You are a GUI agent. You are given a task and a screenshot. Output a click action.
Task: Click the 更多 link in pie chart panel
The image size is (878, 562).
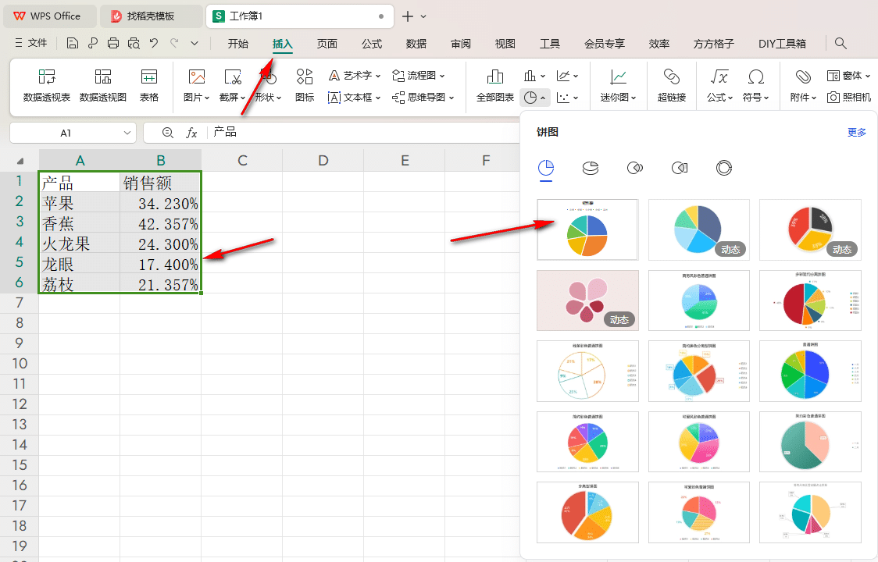(x=857, y=132)
